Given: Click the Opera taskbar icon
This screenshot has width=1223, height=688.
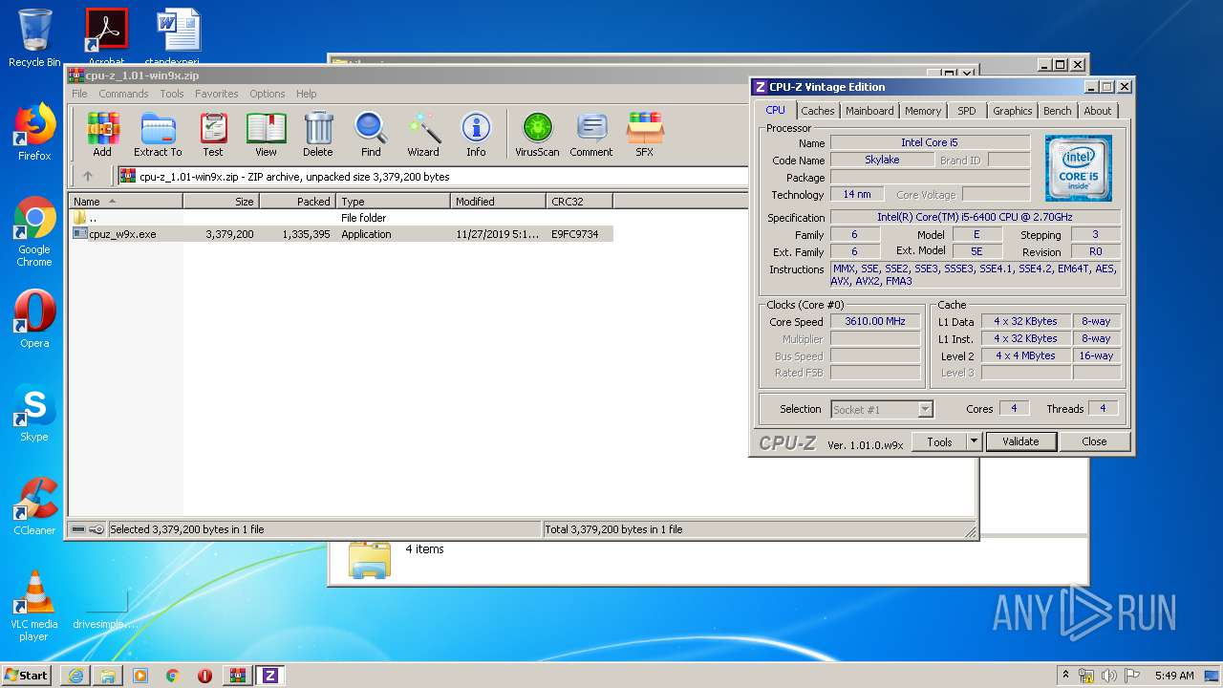Looking at the screenshot, I should pyautogui.click(x=204, y=676).
